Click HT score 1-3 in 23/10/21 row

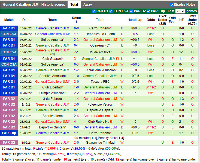pos(181,99)
